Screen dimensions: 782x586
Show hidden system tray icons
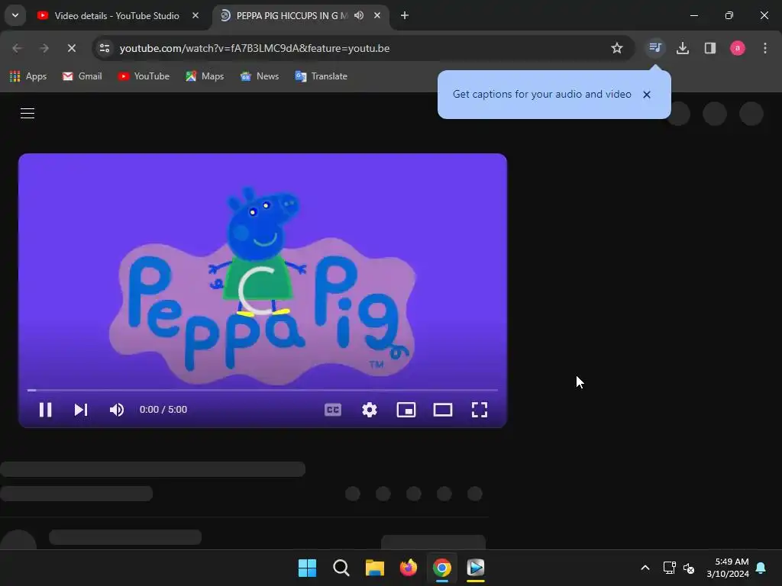click(x=645, y=568)
